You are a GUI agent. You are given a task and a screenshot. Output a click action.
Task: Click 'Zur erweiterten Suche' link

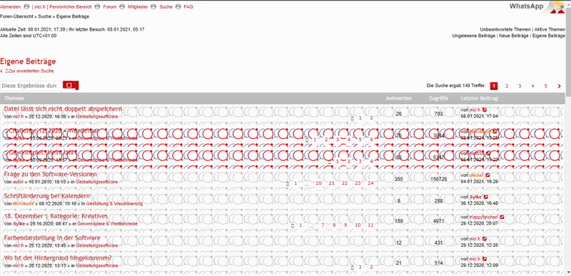tap(29, 71)
